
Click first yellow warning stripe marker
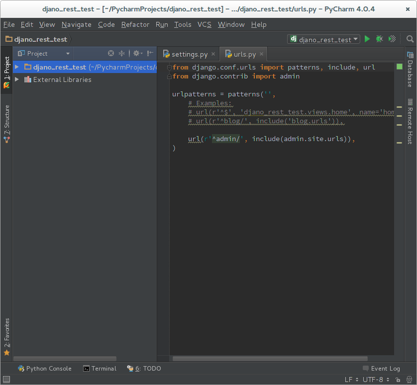[x=399, y=107]
